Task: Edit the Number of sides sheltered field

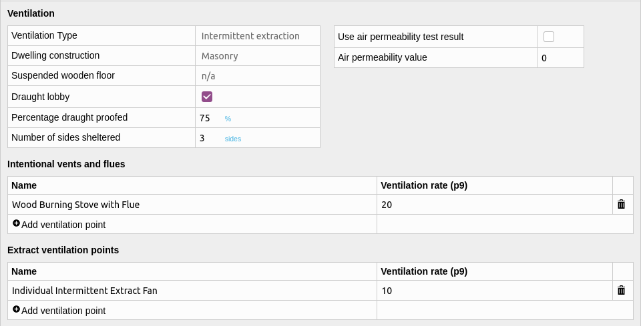Action: 209,138
